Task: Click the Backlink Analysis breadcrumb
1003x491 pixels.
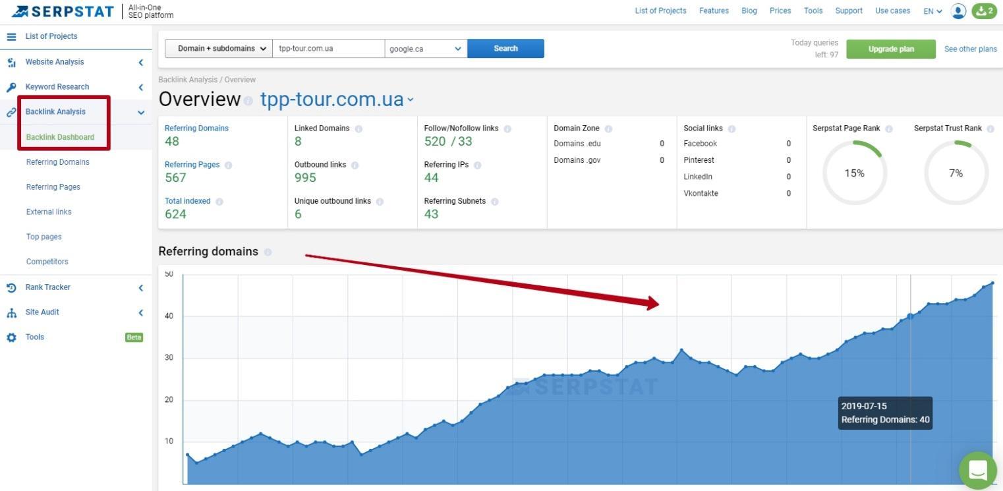Action: 188,80
